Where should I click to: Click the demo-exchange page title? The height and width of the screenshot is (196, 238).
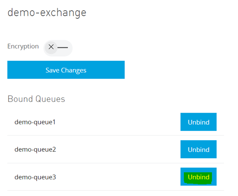point(47,13)
